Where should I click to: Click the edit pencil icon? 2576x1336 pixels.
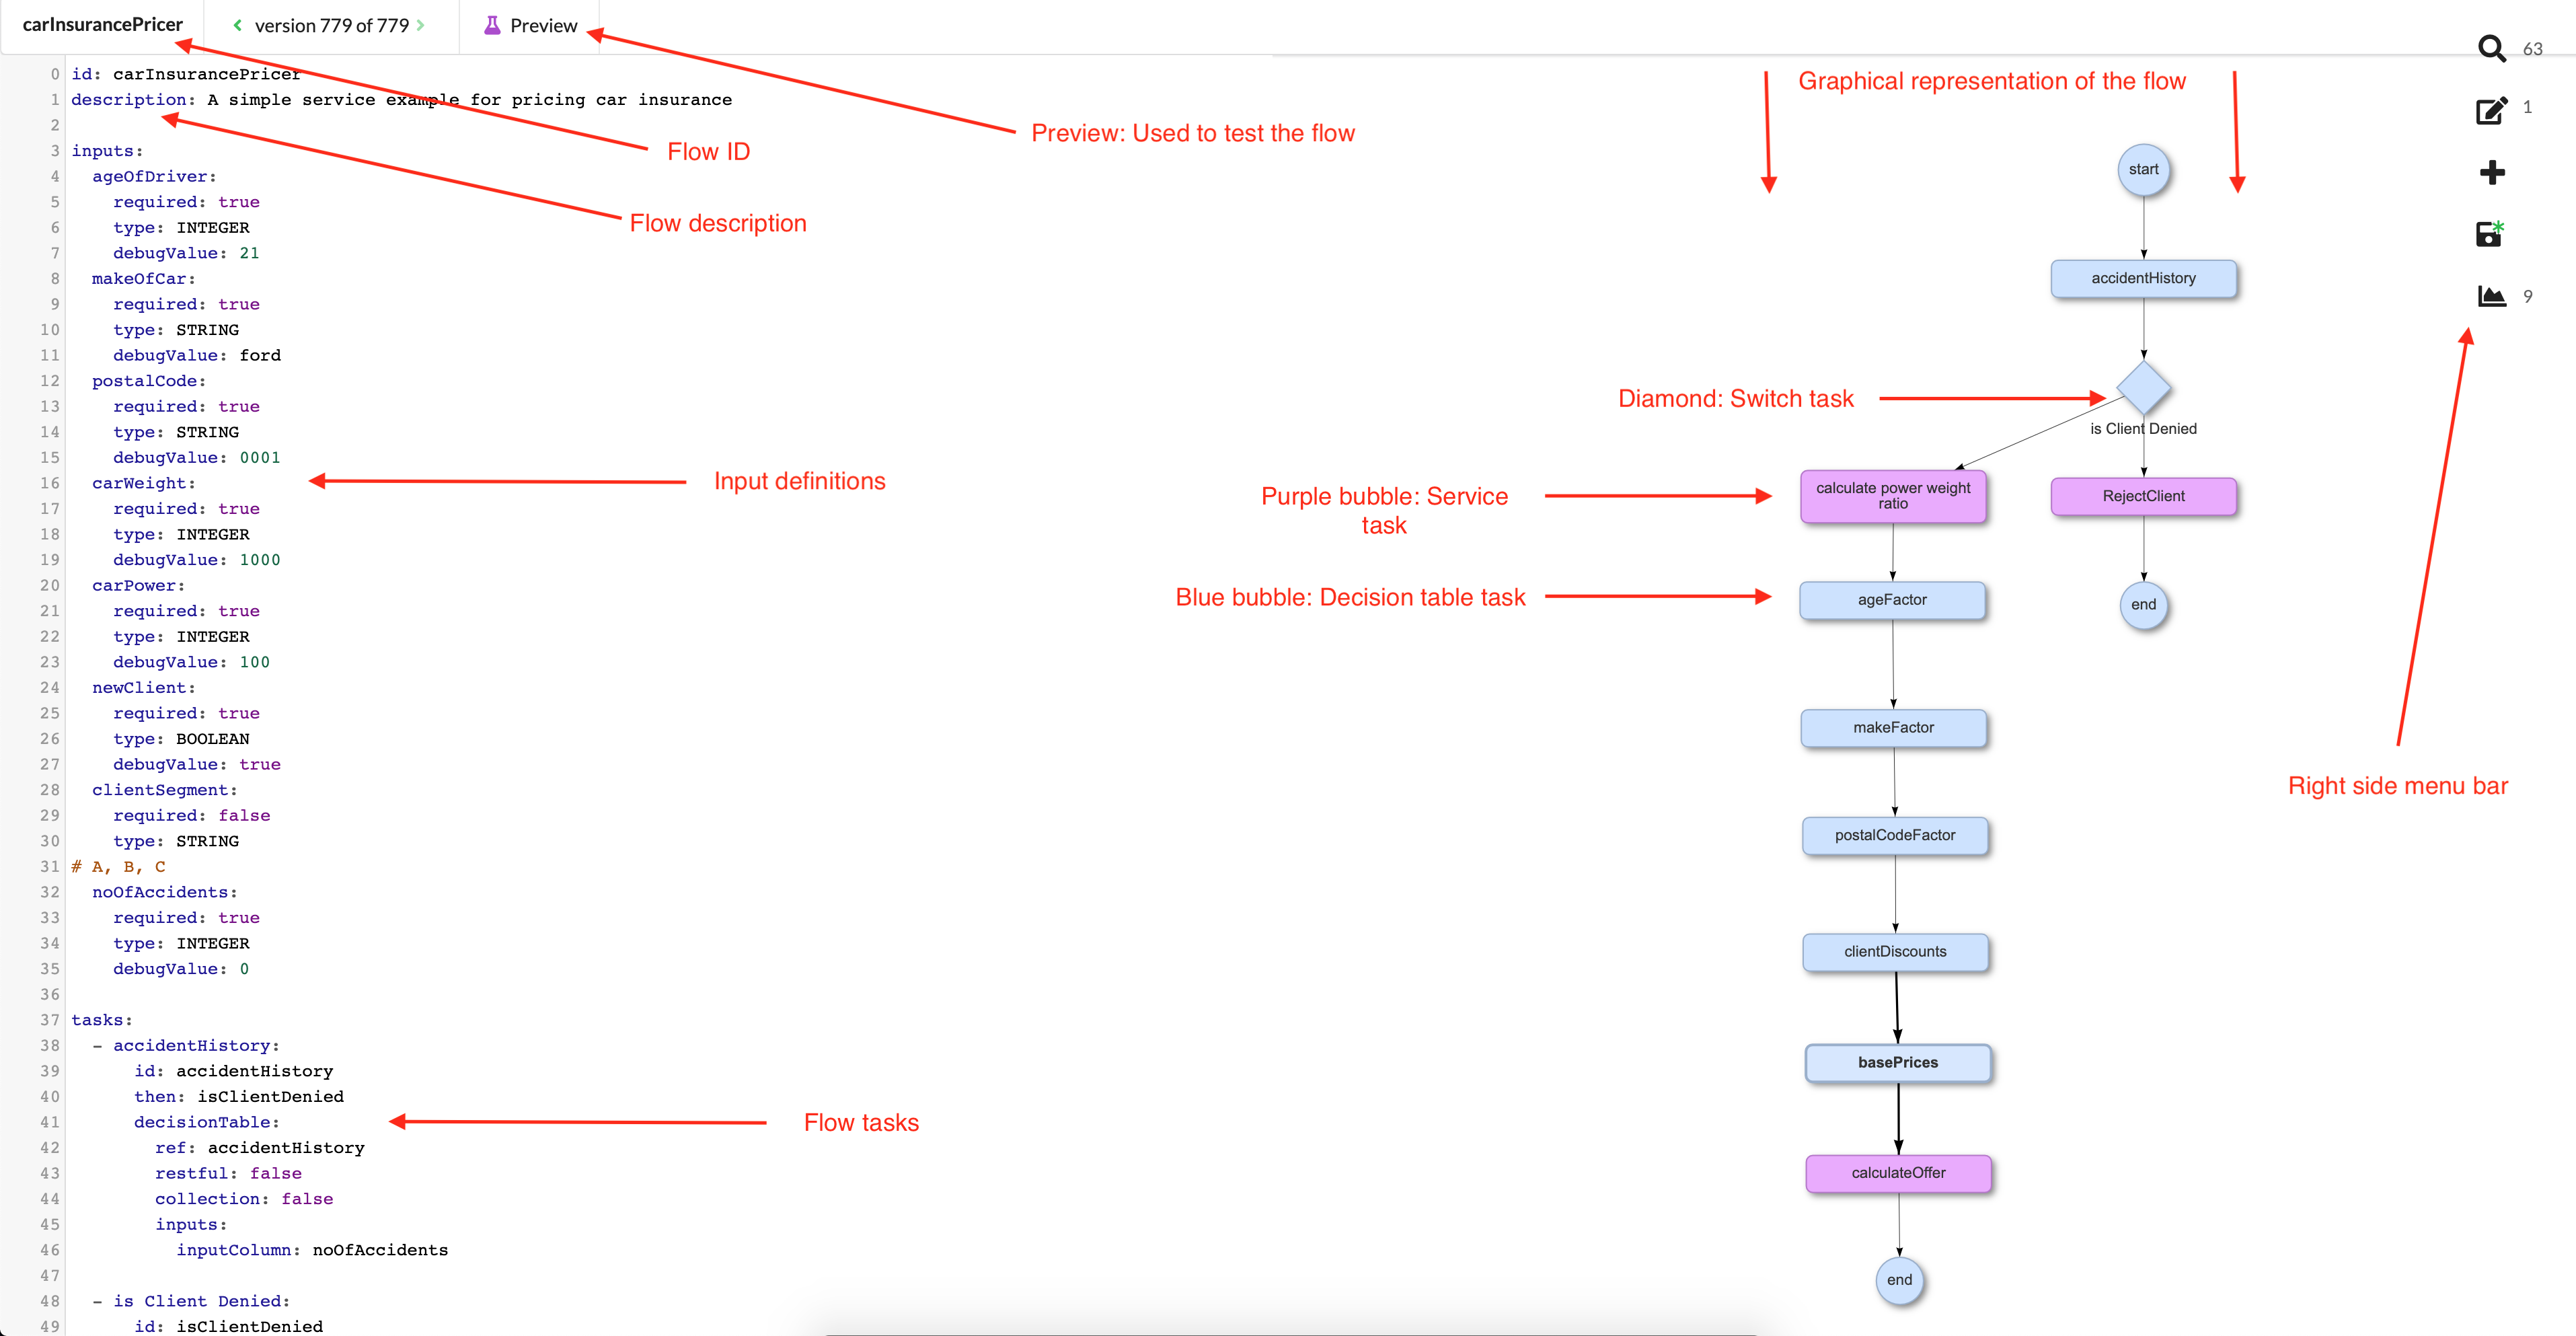point(2491,109)
